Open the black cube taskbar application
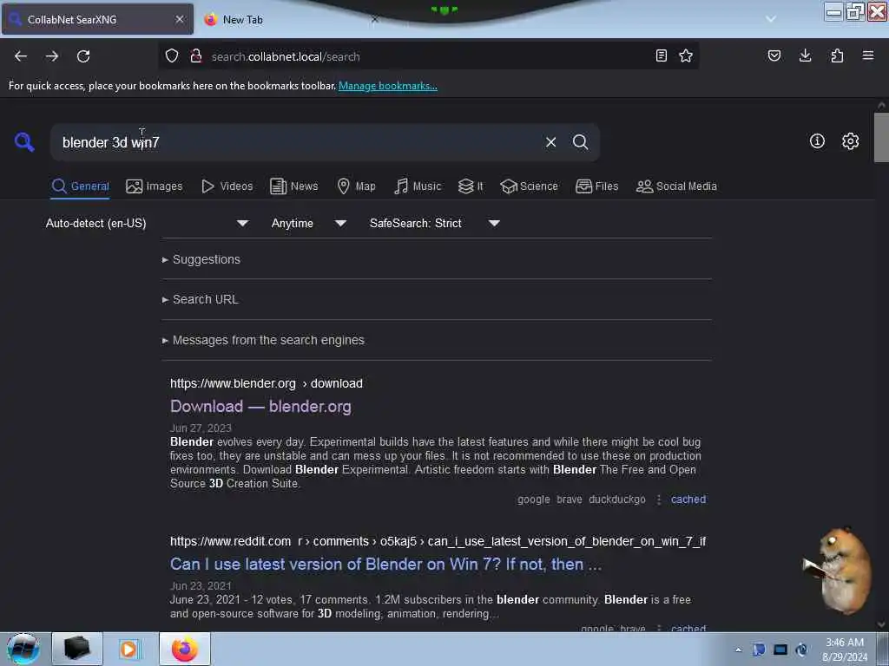This screenshot has height=666, width=889. point(77,649)
